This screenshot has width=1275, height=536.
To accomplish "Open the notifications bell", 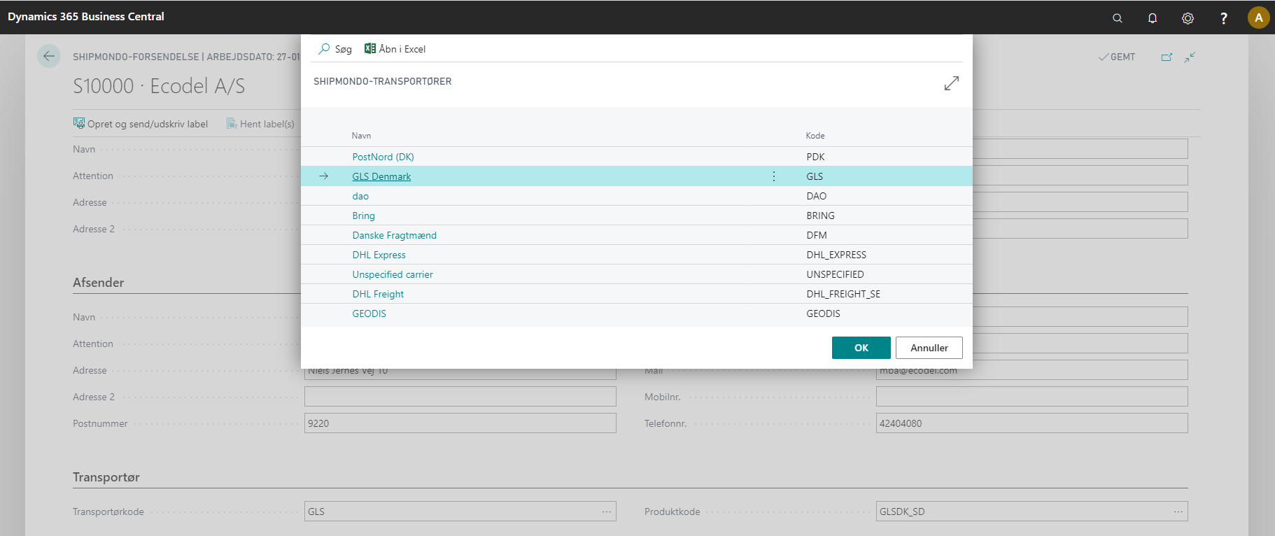I will point(1153,18).
